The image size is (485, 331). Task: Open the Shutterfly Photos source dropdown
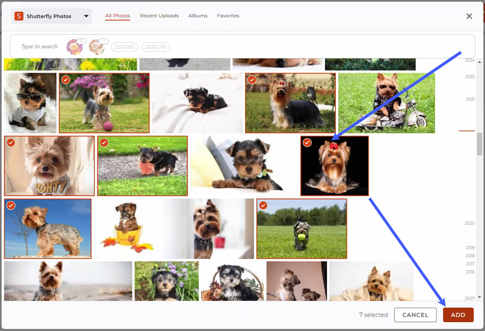(x=86, y=16)
